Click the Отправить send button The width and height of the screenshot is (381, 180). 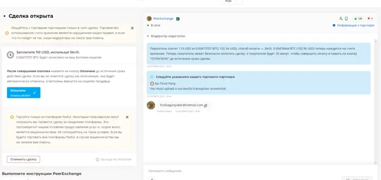[357, 179]
